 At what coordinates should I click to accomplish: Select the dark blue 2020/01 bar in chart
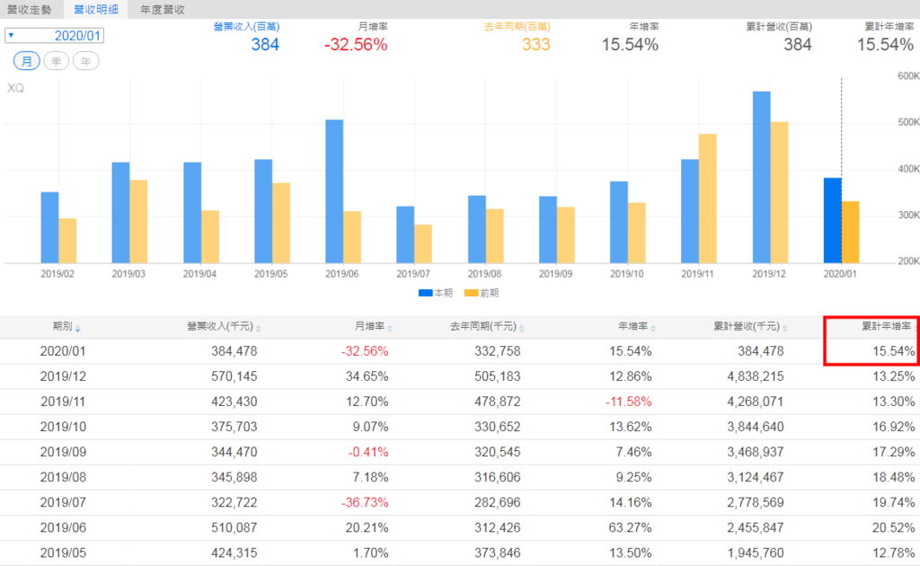[833, 220]
